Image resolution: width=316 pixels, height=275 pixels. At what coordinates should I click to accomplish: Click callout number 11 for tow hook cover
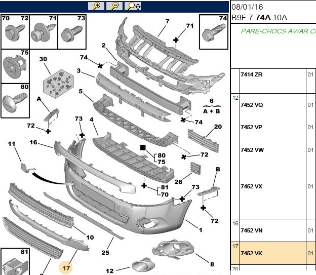coord(12,144)
